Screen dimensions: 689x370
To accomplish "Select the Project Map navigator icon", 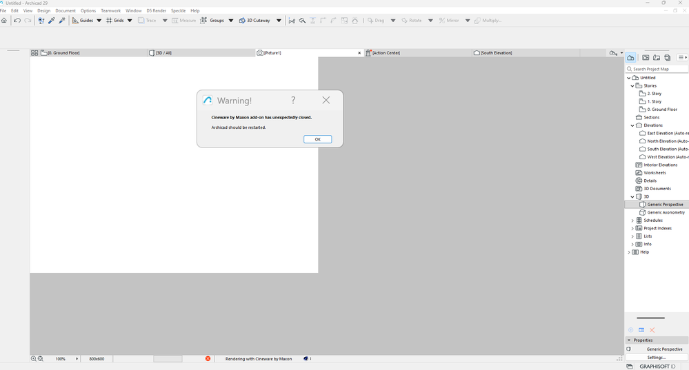I will [630, 57].
